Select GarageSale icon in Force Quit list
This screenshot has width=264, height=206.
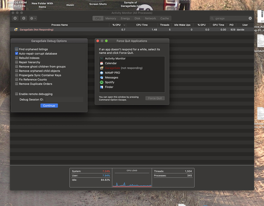click(102, 68)
